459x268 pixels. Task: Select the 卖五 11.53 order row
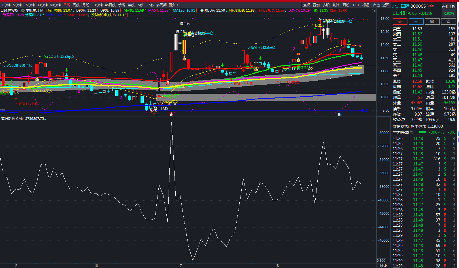coord(424,29)
